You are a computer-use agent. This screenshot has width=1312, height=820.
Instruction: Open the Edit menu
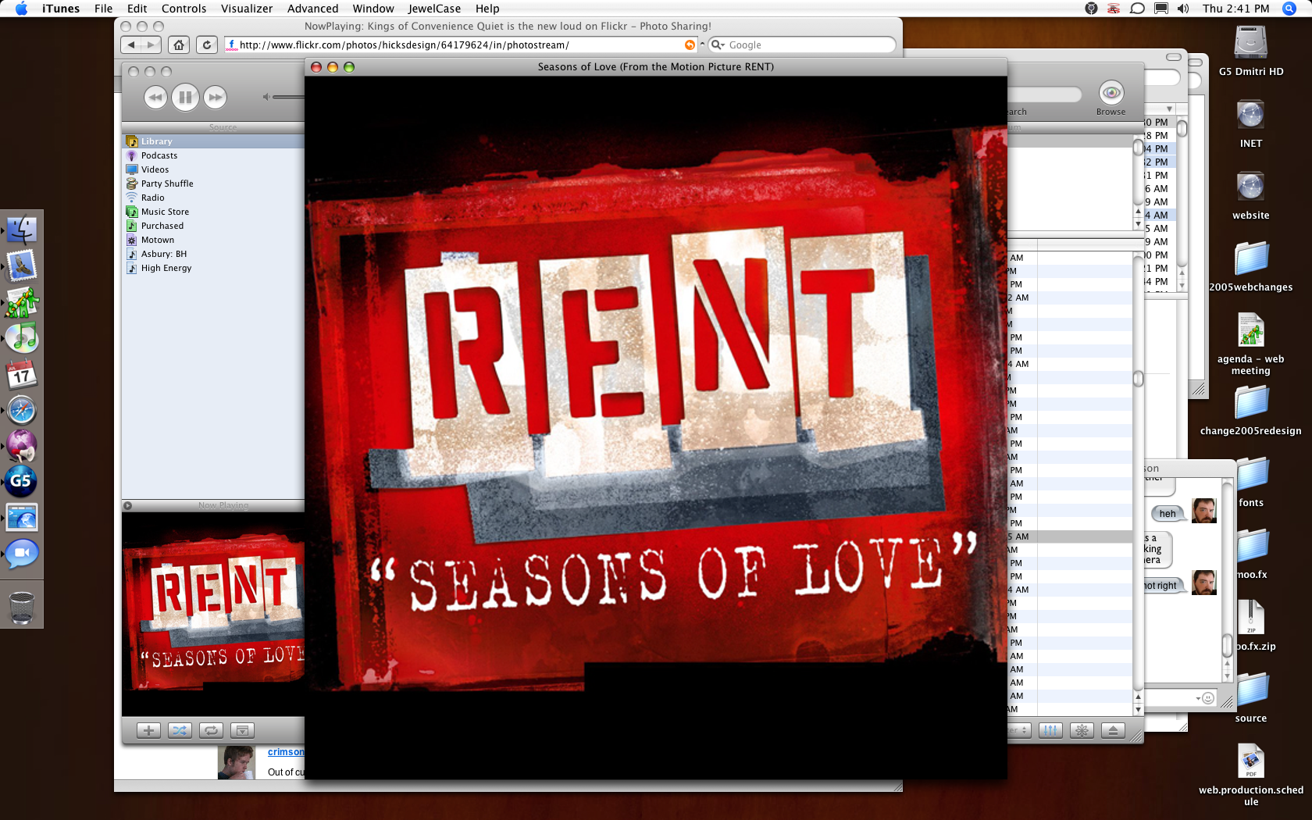pos(137,9)
